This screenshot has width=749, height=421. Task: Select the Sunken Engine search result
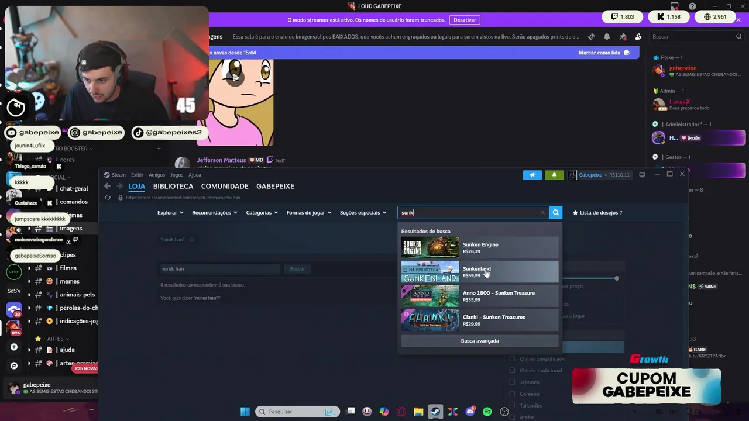click(x=480, y=248)
